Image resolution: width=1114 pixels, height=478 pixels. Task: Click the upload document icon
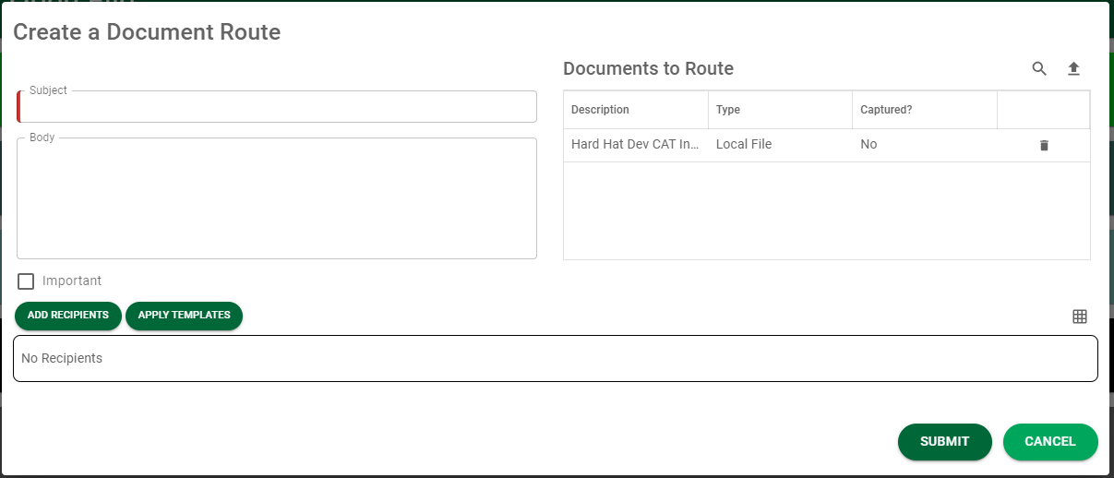(1073, 69)
